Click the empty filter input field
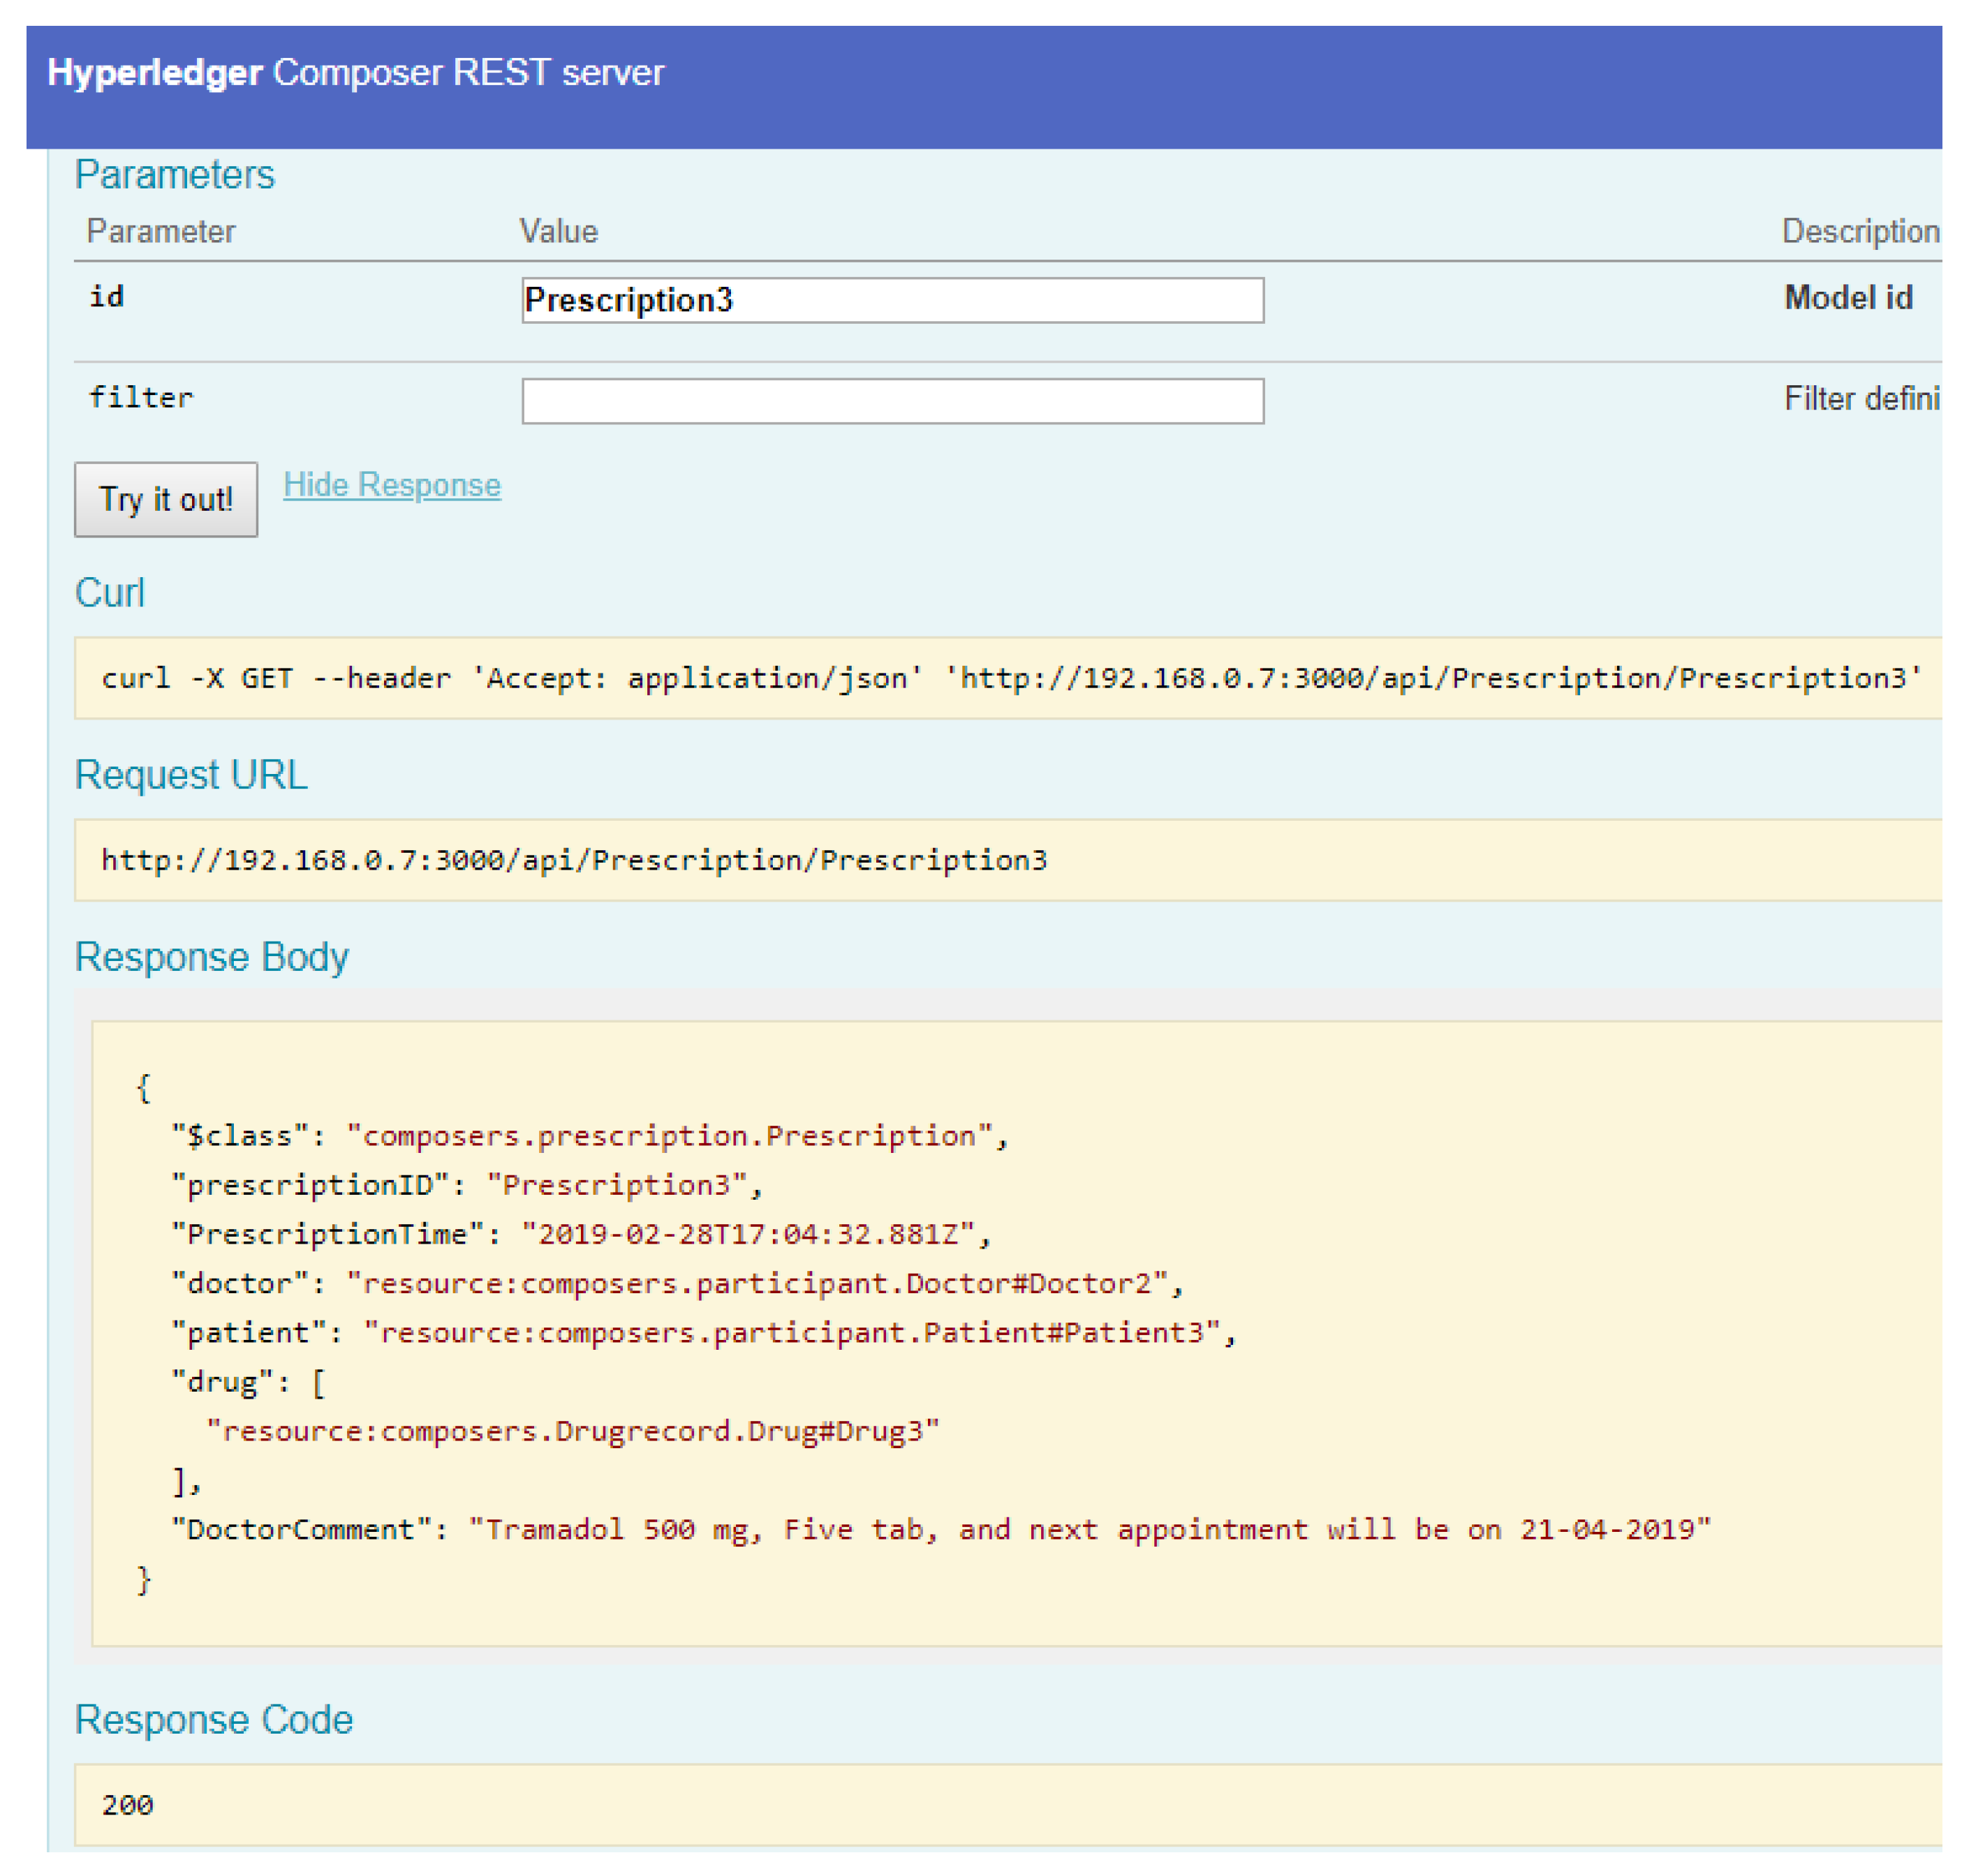 point(892,401)
